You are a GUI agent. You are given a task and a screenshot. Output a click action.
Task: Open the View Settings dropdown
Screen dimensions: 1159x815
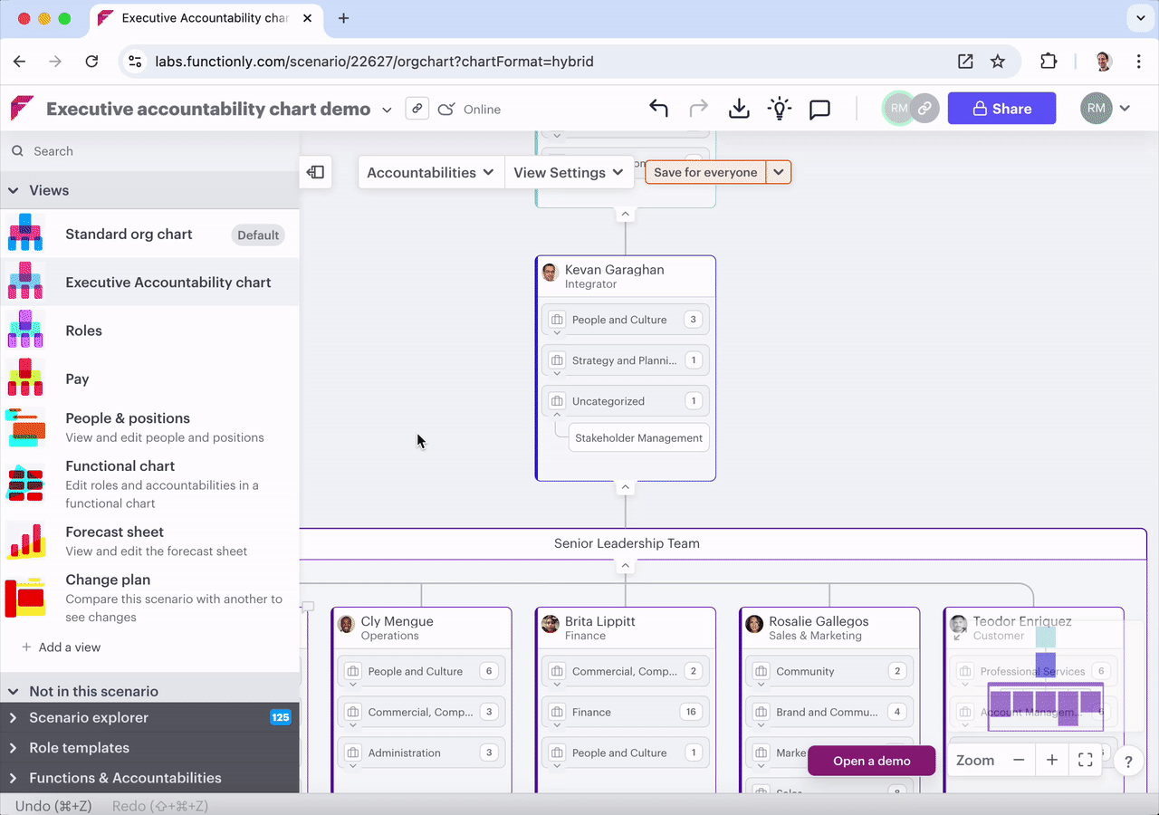[x=569, y=172]
